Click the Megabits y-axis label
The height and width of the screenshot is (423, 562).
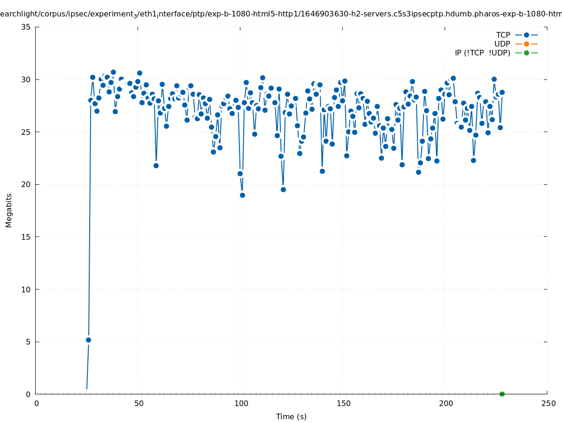(x=9, y=210)
